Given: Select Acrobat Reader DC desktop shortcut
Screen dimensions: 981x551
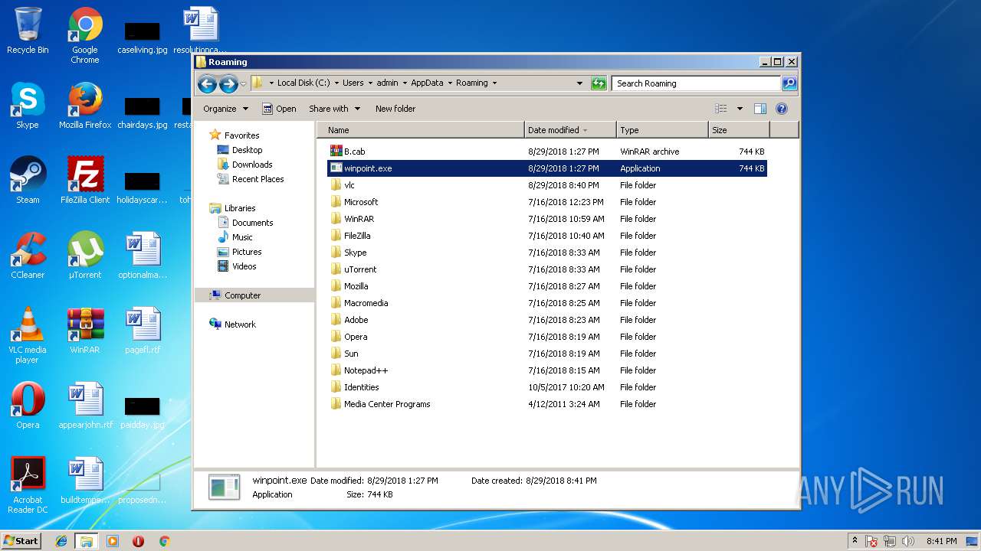Looking at the screenshot, I should (28, 485).
